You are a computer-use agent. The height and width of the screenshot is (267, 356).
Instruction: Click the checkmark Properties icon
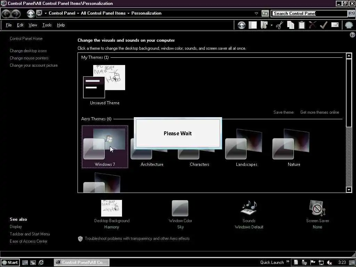324,25
